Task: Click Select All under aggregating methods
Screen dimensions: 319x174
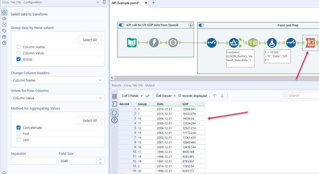Action: [90, 120]
